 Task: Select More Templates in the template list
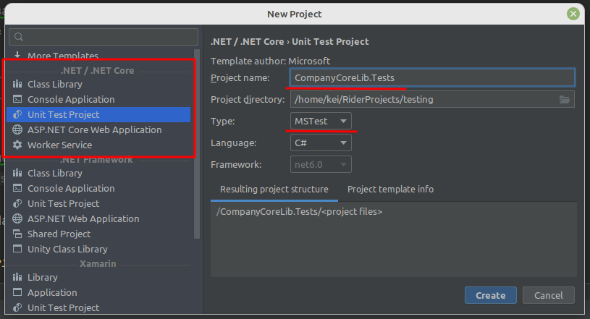coord(62,56)
